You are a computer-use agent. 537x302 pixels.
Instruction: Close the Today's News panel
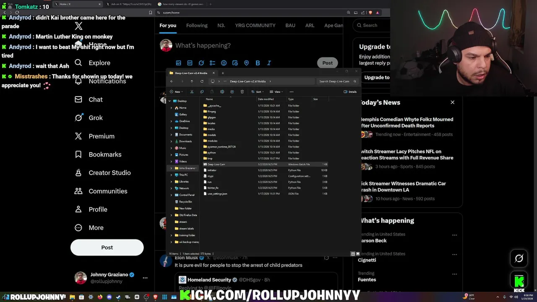point(452,102)
